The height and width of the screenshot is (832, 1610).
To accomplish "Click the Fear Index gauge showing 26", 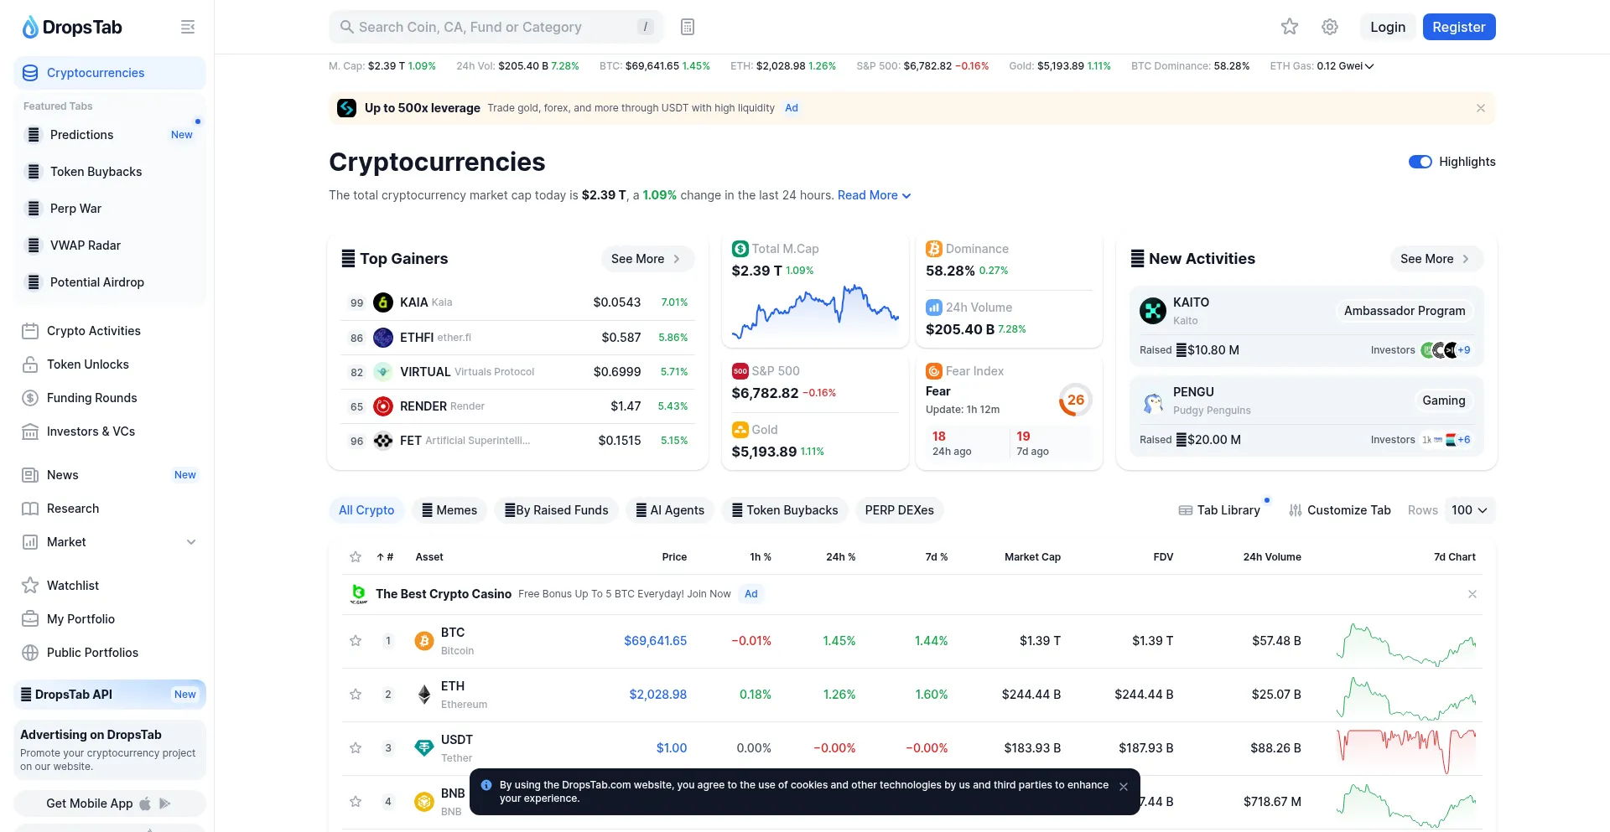I will (x=1075, y=400).
